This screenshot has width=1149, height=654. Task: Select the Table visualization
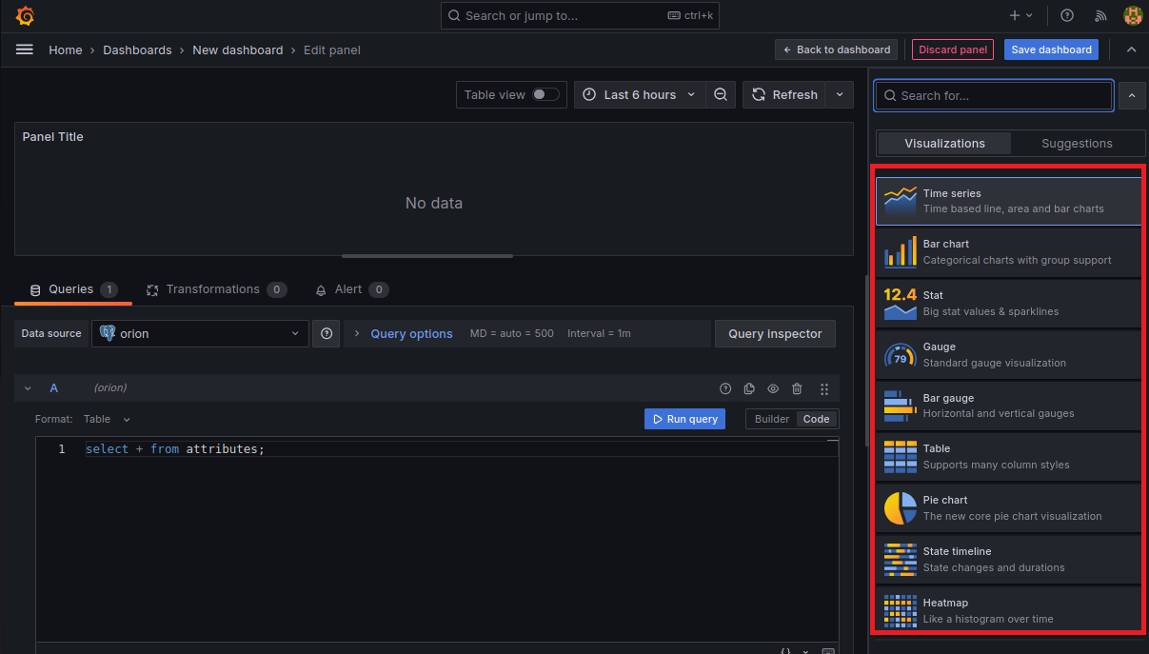[1008, 457]
